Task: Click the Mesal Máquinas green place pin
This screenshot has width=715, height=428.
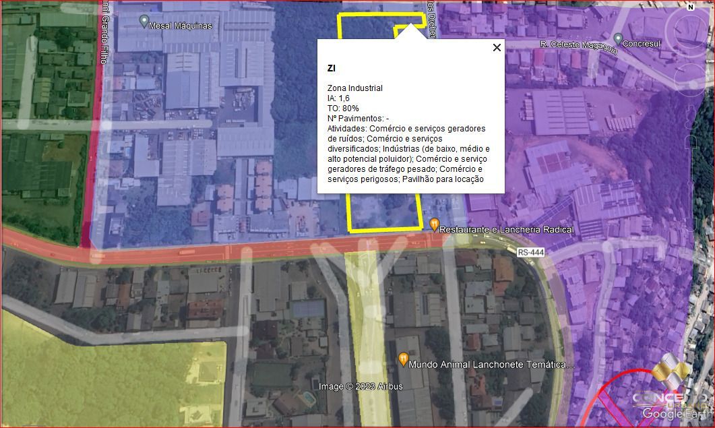Action: [x=145, y=21]
